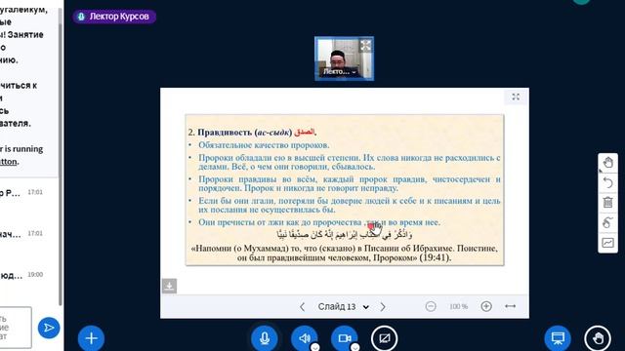625x351 pixels.
Task: Click the lecturer webcam thumbnail
Action: pyautogui.click(x=345, y=58)
